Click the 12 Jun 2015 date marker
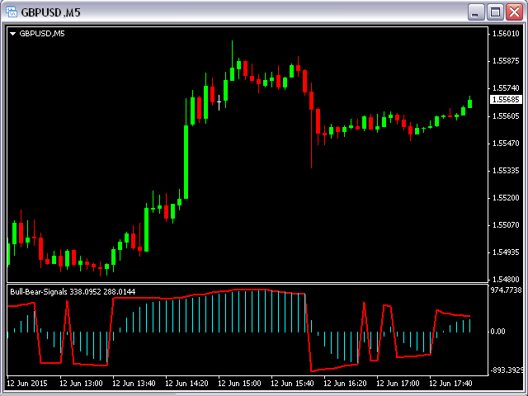The image size is (528, 396). (x=27, y=384)
